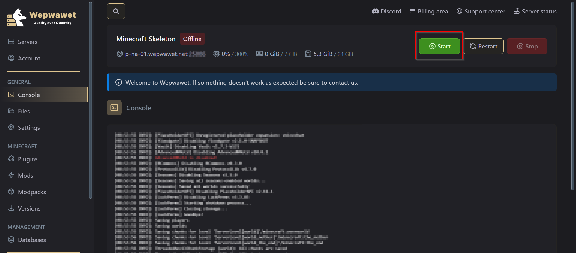Click the refresh icon inside Restart button
The height and width of the screenshot is (253, 576).
coord(473,46)
